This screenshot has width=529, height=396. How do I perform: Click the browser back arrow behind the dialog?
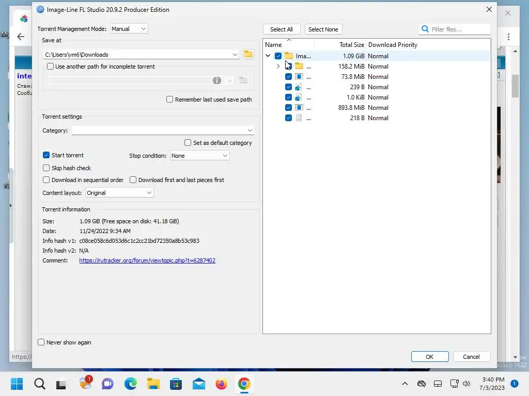click(x=21, y=37)
